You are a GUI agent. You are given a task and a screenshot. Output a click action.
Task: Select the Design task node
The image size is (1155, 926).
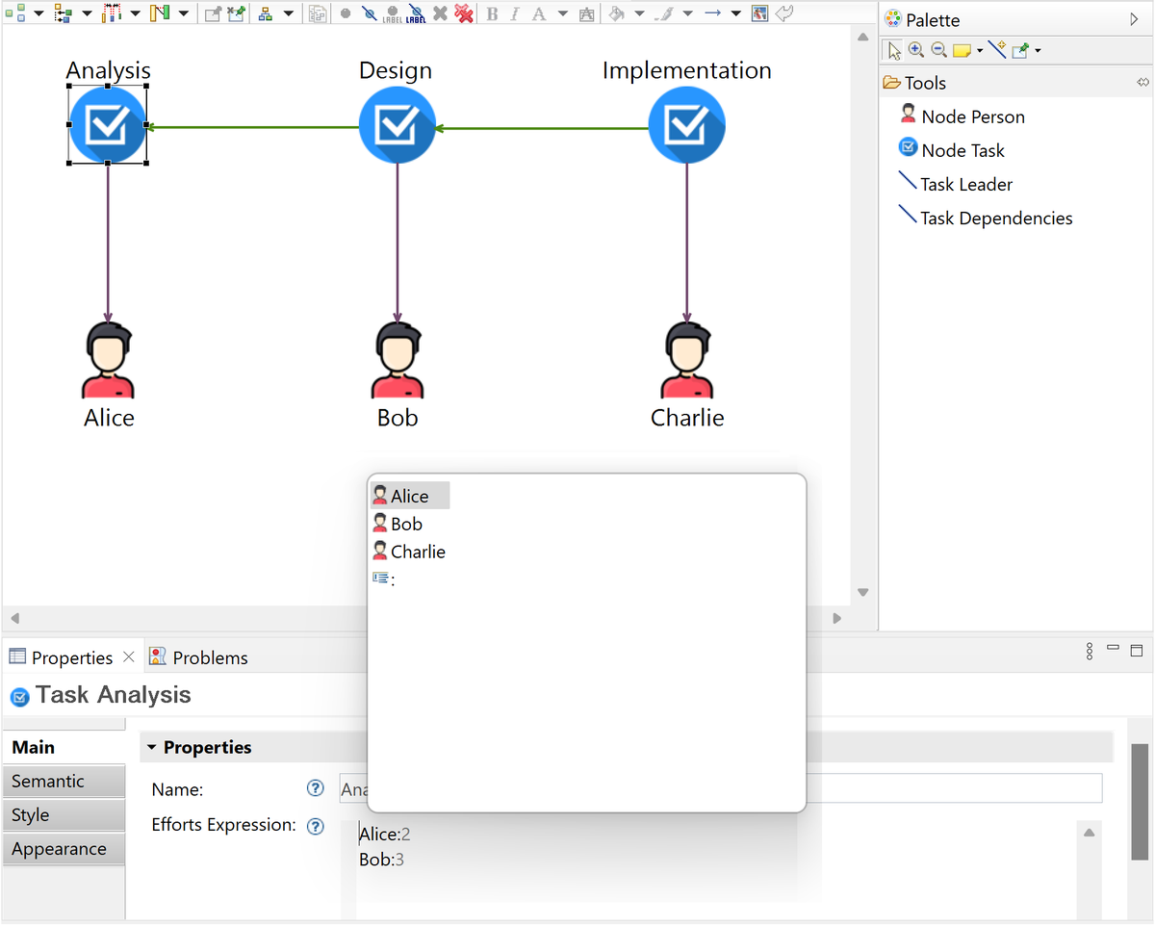[x=397, y=124]
